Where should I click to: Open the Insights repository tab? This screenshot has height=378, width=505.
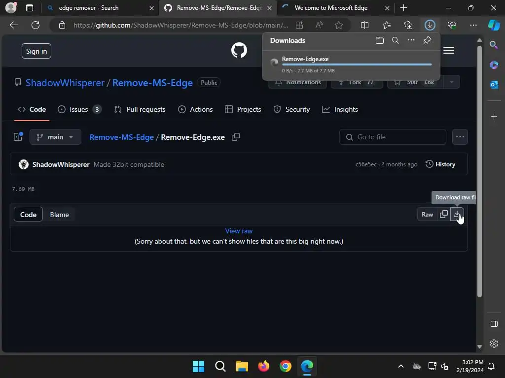pyautogui.click(x=340, y=110)
